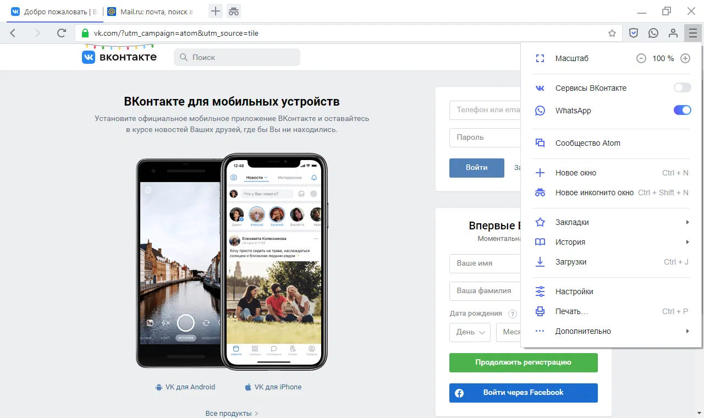The width and height of the screenshot is (704, 418).
Task: Click the Android phone camera screenshot
Action: (180, 263)
